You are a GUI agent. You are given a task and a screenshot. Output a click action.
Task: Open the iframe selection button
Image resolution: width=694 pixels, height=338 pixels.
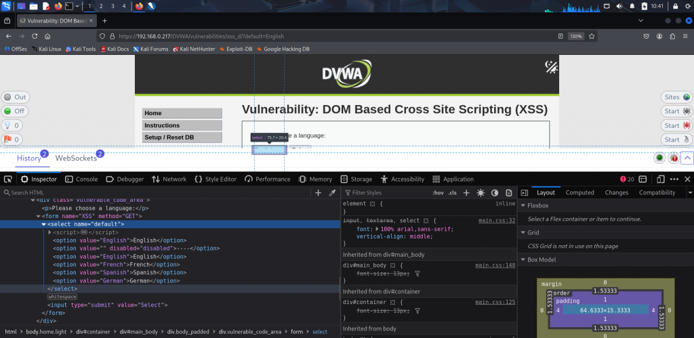point(642,179)
